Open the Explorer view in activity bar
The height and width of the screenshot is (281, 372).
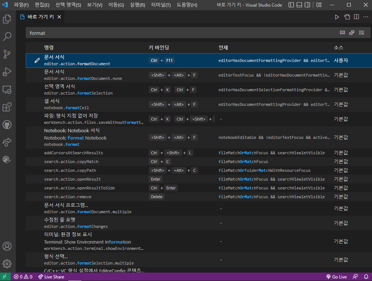click(7, 19)
